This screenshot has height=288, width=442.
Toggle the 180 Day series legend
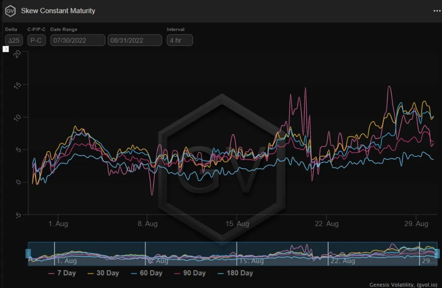point(235,273)
